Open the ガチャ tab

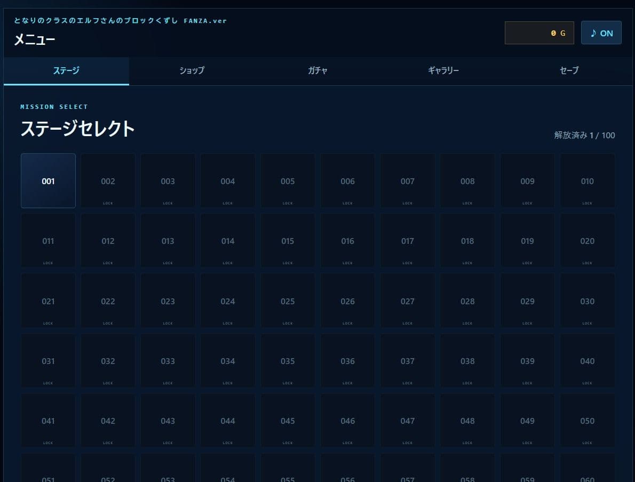[x=317, y=71]
